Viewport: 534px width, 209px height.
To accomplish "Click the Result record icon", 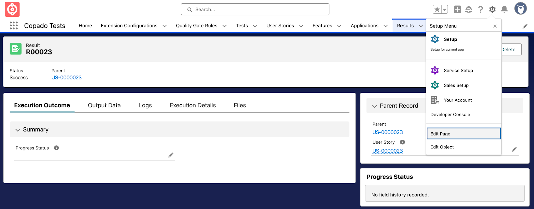I will [x=16, y=49].
